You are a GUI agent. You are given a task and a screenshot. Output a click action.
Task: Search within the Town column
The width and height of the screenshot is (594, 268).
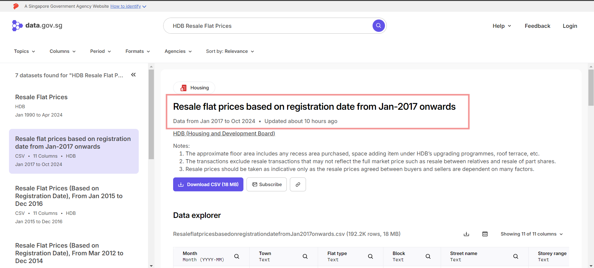point(305,256)
